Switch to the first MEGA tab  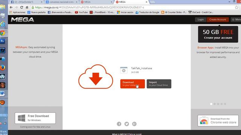click(96, 2)
